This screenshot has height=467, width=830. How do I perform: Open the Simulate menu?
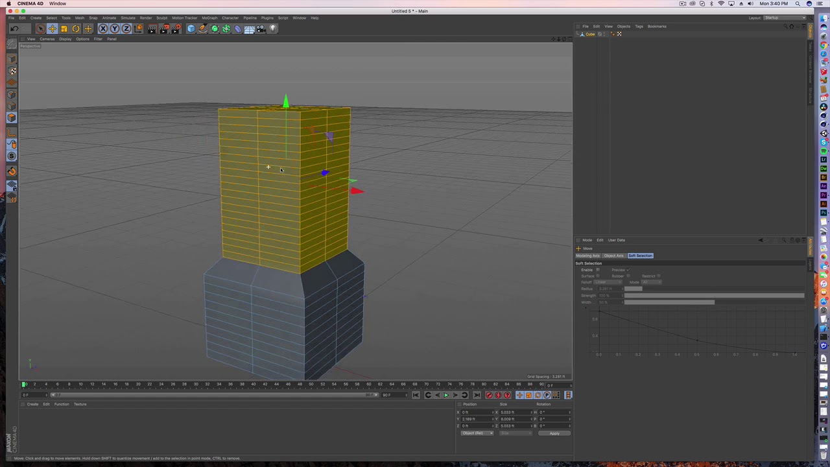128,18
